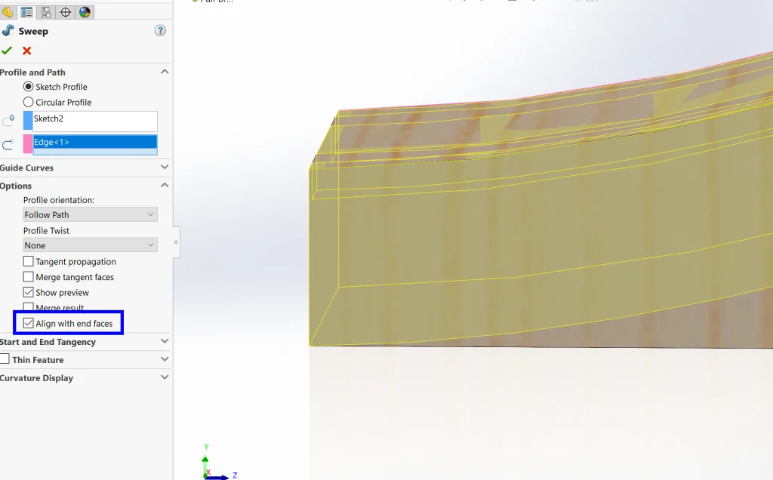
Task: Open Sweep help via question mark
Action: 160,30
